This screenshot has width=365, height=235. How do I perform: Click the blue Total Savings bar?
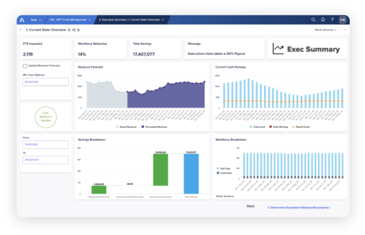[x=191, y=174]
